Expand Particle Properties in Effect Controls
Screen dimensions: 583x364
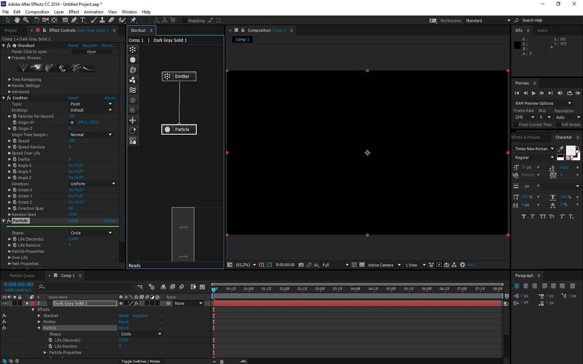coord(10,252)
